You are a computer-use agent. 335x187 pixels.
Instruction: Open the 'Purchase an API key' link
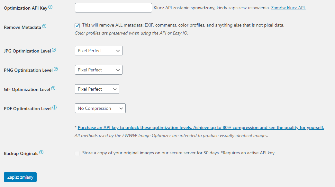(x=201, y=127)
